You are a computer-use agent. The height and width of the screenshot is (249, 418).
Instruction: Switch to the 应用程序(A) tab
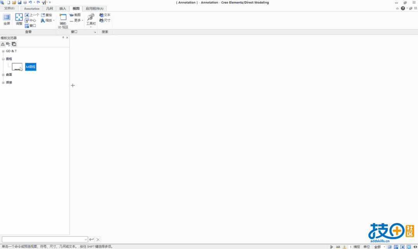click(x=95, y=9)
